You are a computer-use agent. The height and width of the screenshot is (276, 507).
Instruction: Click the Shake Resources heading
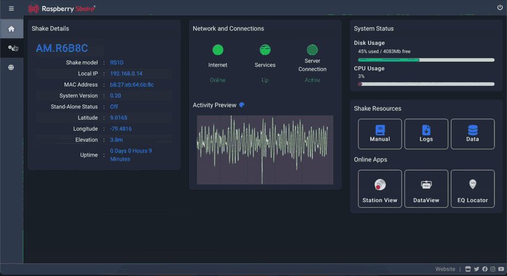(x=378, y=108)
